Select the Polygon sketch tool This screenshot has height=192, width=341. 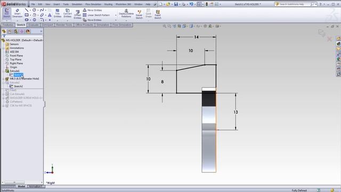tap(34, 20)
